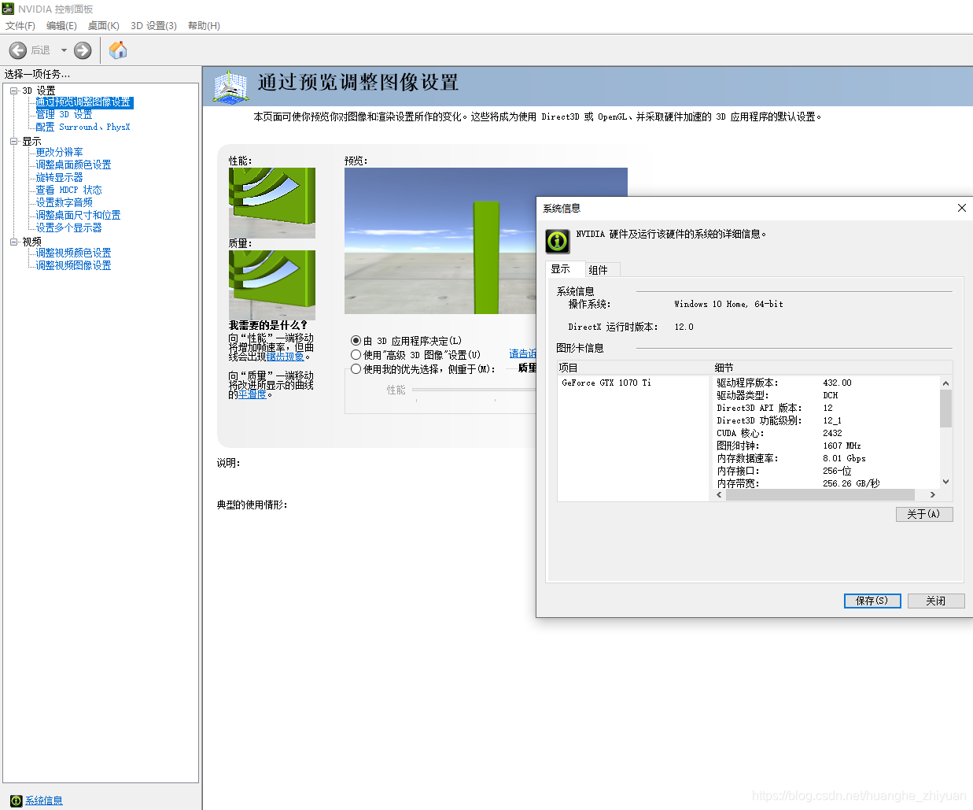This screenshot has height=810, width=973.
Task: Click the 系统信息 icon at bottom left
Action: (x=16, y=801)
